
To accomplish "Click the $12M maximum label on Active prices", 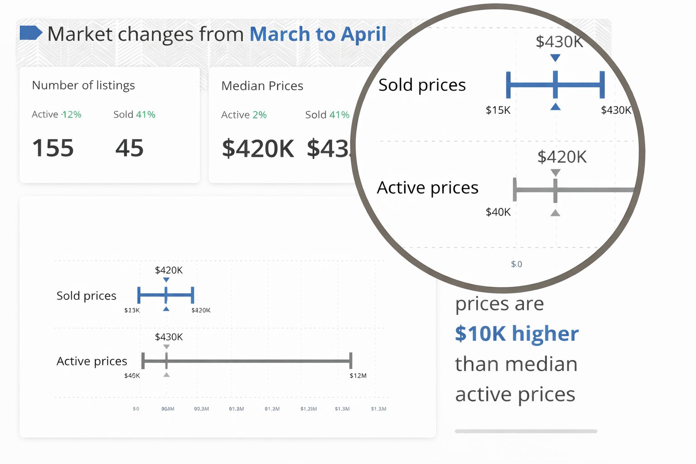I will (358, 376).
